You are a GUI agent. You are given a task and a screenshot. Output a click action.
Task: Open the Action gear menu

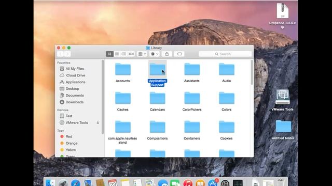click(155, 54)
